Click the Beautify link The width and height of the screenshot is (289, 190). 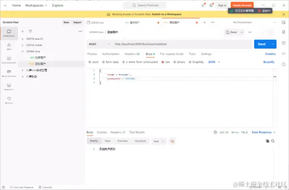(269, 62)
